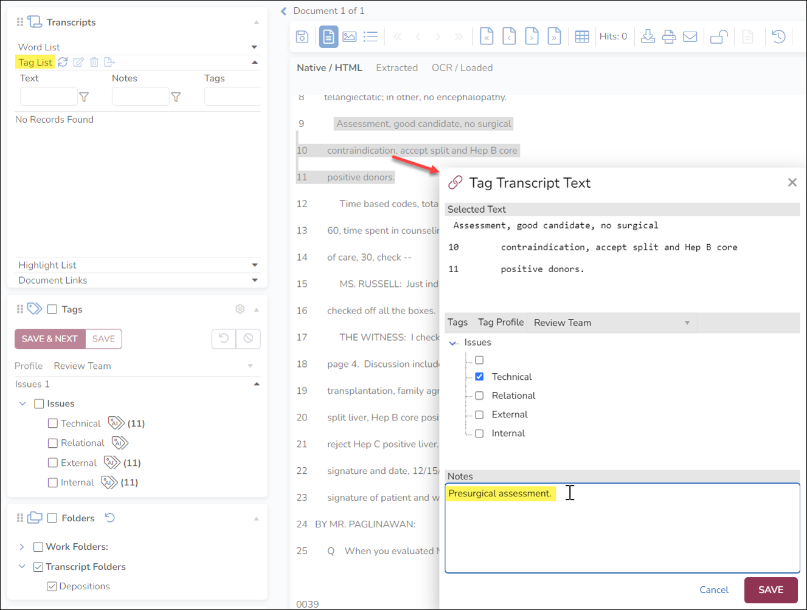Open the table grid icon in the toolbar
The image size is (807, 610).
pos(582,36)
